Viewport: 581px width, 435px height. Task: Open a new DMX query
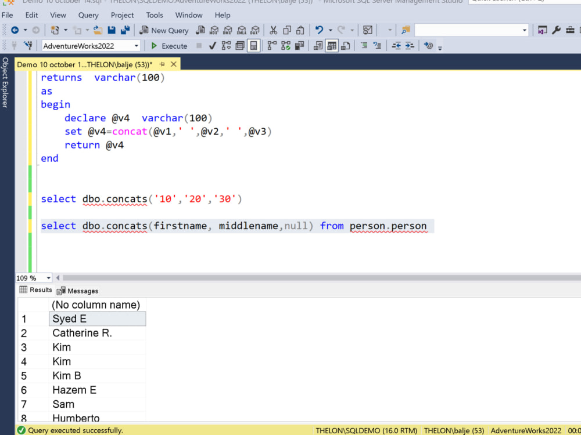pyautogui.click(x=228, y=30)
